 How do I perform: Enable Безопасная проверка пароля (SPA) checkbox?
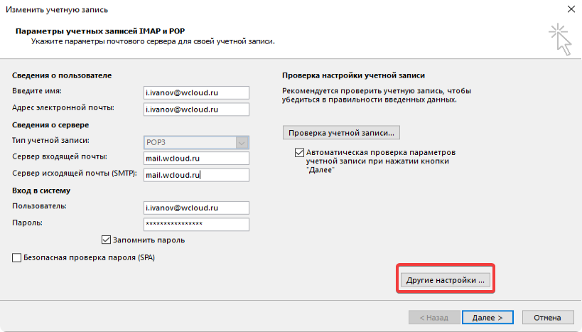[17, 258]
